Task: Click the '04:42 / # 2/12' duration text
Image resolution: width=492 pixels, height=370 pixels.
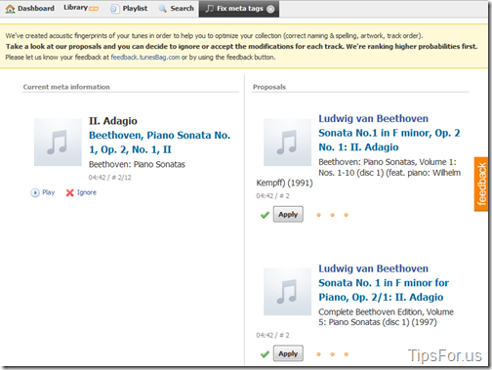Action: click(109, 178)
